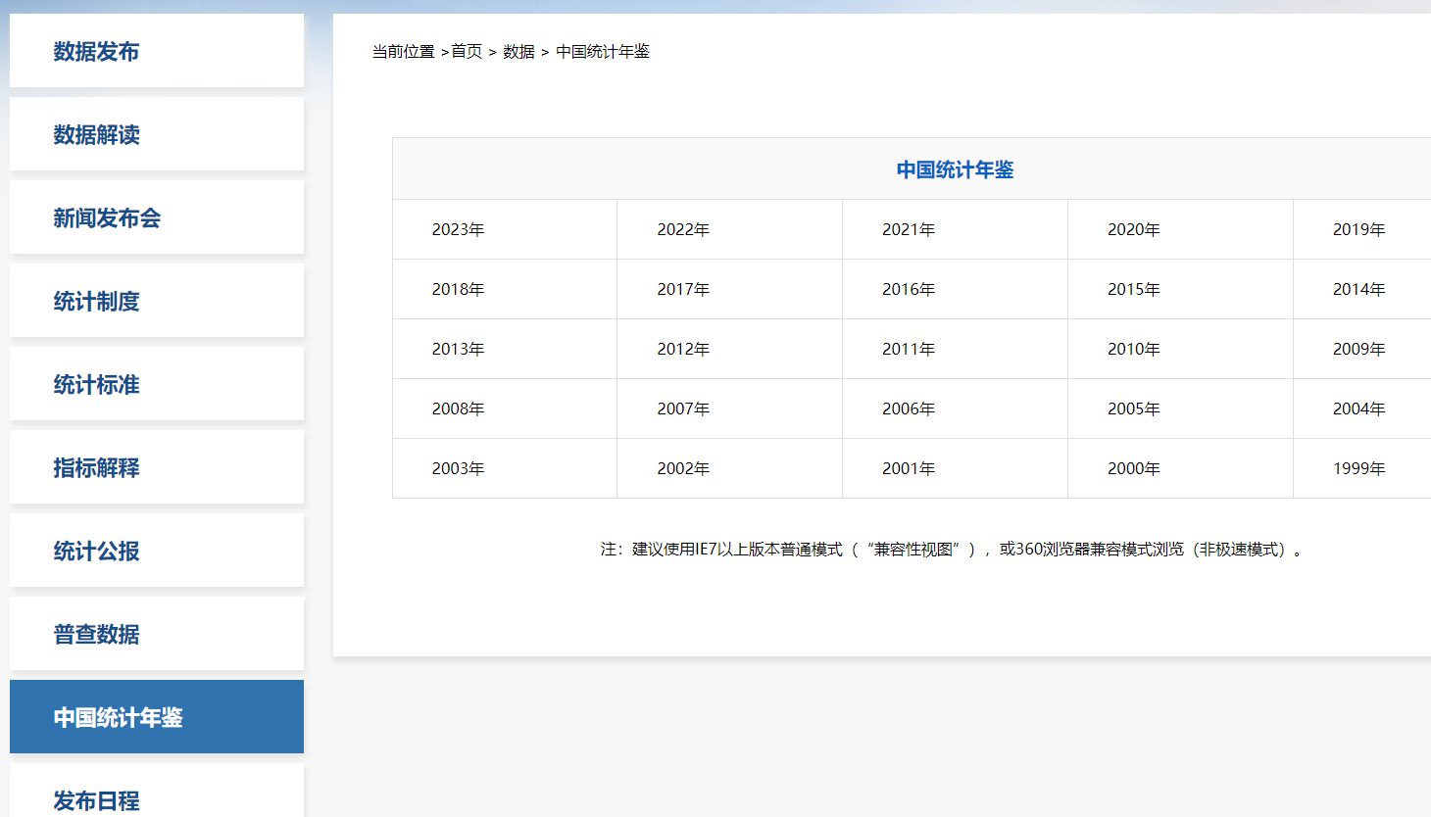Open the 1999年 yearbook entry
Image resolution: width=1431 pixels, height=817 pixels.
1358,469
